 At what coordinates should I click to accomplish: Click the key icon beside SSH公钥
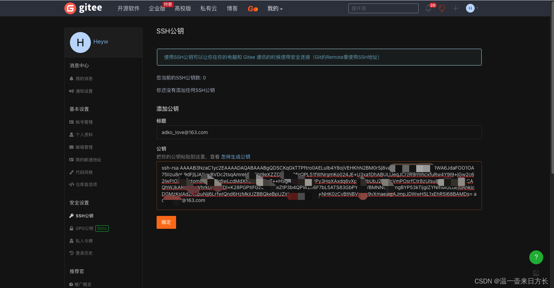click(x=71, y=216)
